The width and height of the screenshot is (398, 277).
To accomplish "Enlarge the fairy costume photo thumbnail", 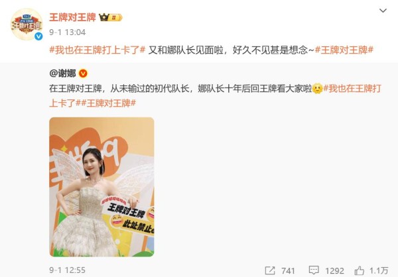I will tap(101, 187).
